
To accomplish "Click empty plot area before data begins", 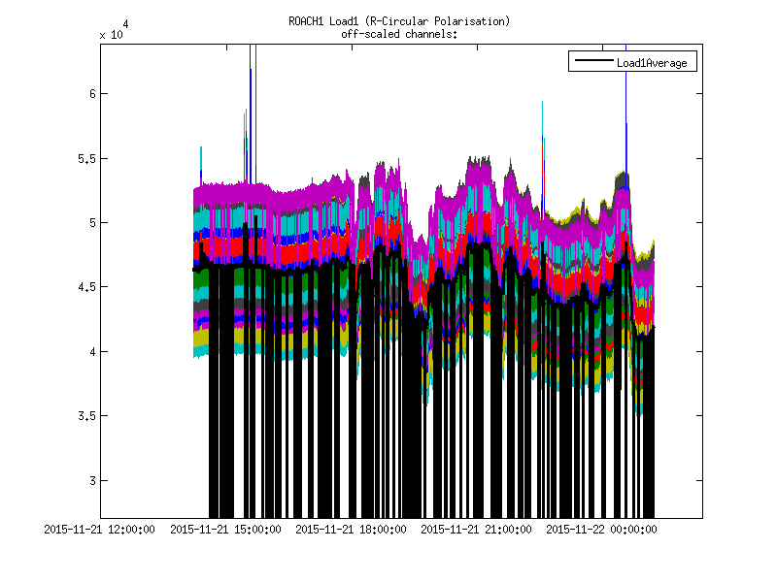I will click(x=146, y=291).
